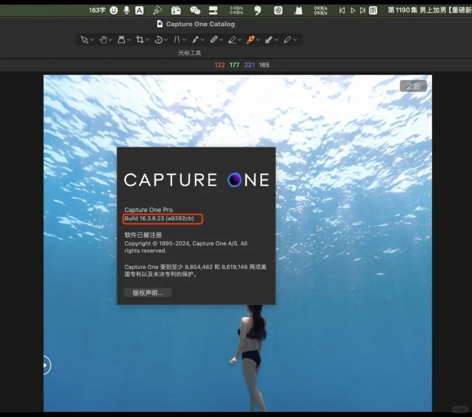The width and height of the screenshot is (472, 417).
Task: Toggle the Annotations pencil tool
Action: 288,39
